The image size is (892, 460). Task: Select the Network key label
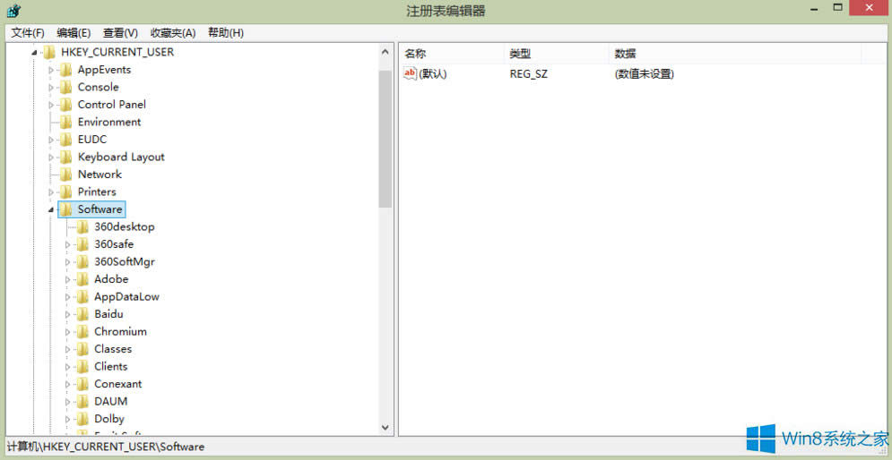(x=100, y=175)
